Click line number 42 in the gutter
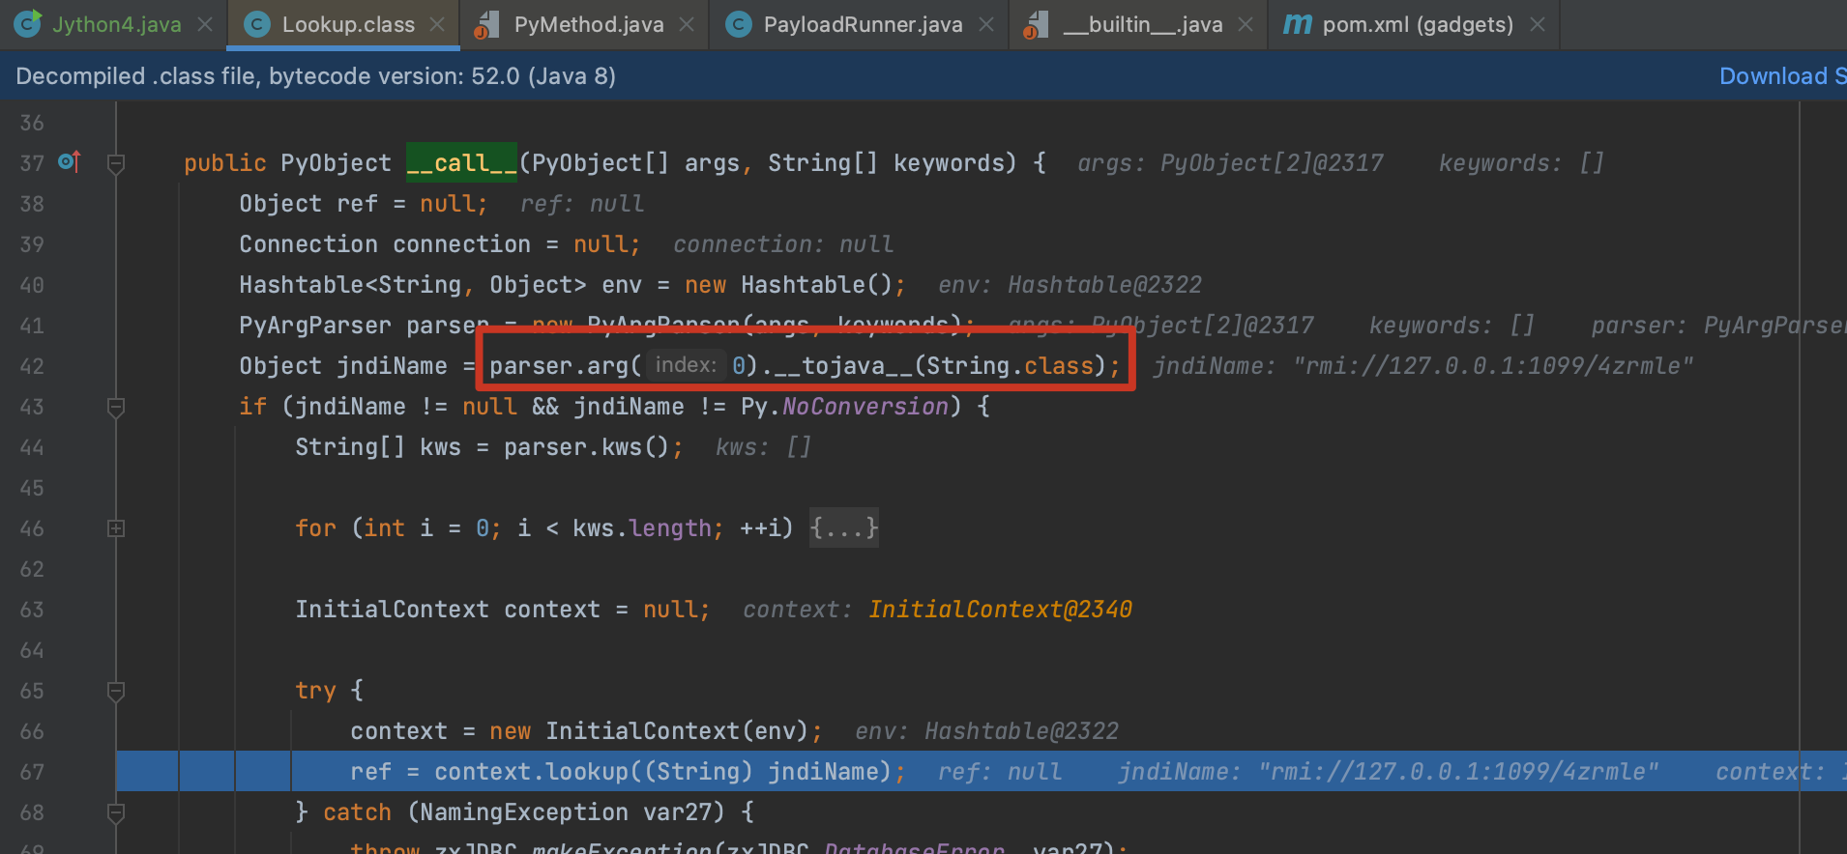Viewport: 1847px width, 854px height. pyautogui.click(x=32, y=366)
